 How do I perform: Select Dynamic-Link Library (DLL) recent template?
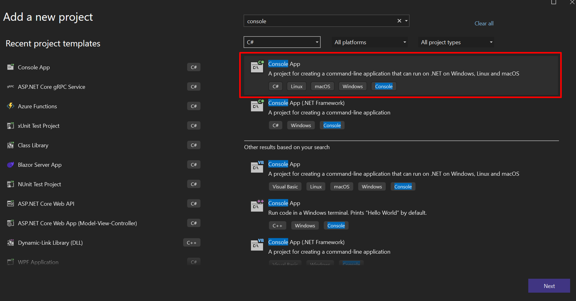click(50, 243)
